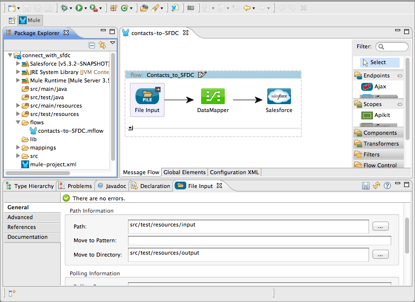Open contacts-to-SFDC.mflow in Package Explorer

tap(70, 131)
